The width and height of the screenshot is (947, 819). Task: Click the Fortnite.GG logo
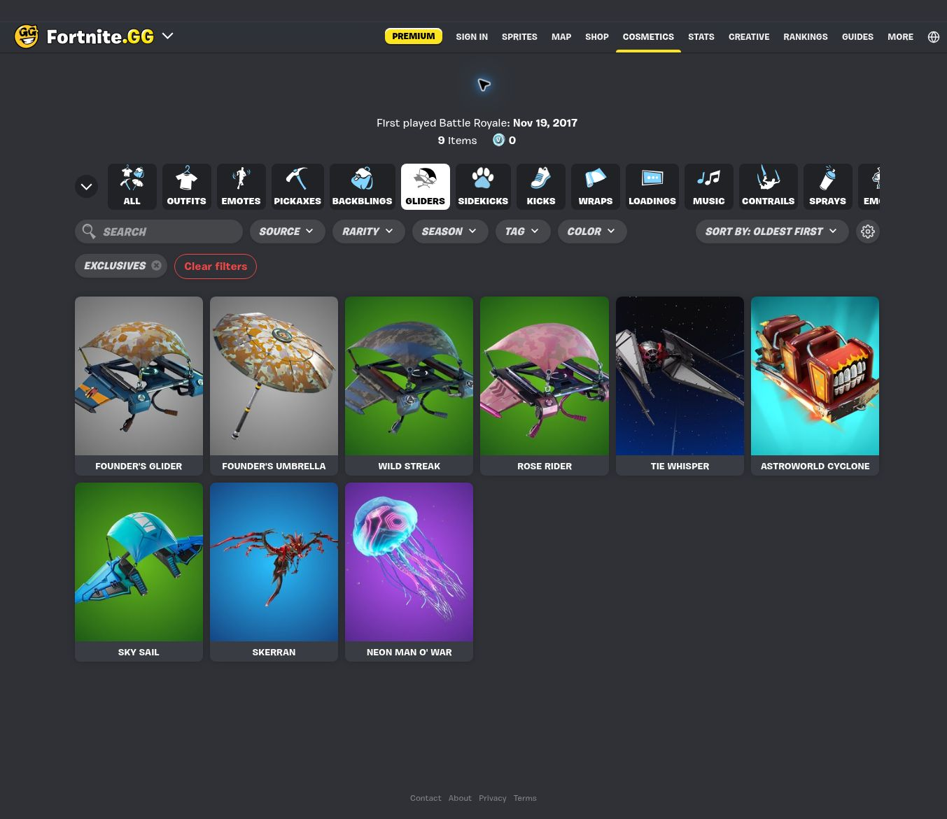point(84,36)
